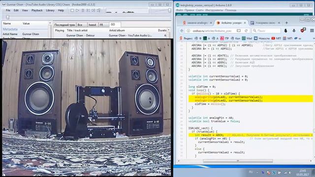Click the black extension icon after search field

tap(285, 30)
